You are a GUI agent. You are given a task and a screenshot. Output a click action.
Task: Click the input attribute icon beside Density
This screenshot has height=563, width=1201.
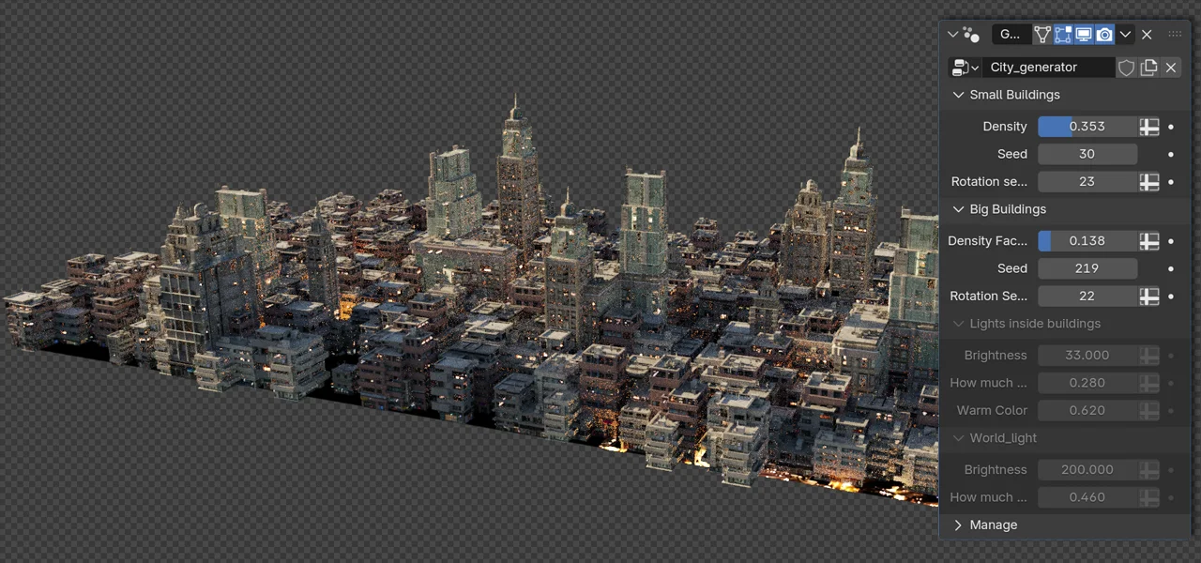(x=1148, y=126)
